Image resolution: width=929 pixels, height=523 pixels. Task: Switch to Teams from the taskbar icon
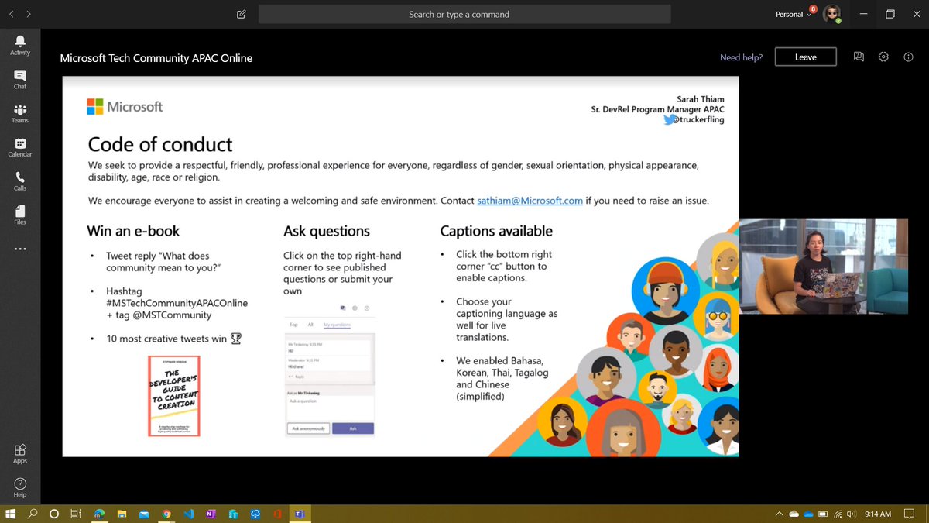coord(299,514)
